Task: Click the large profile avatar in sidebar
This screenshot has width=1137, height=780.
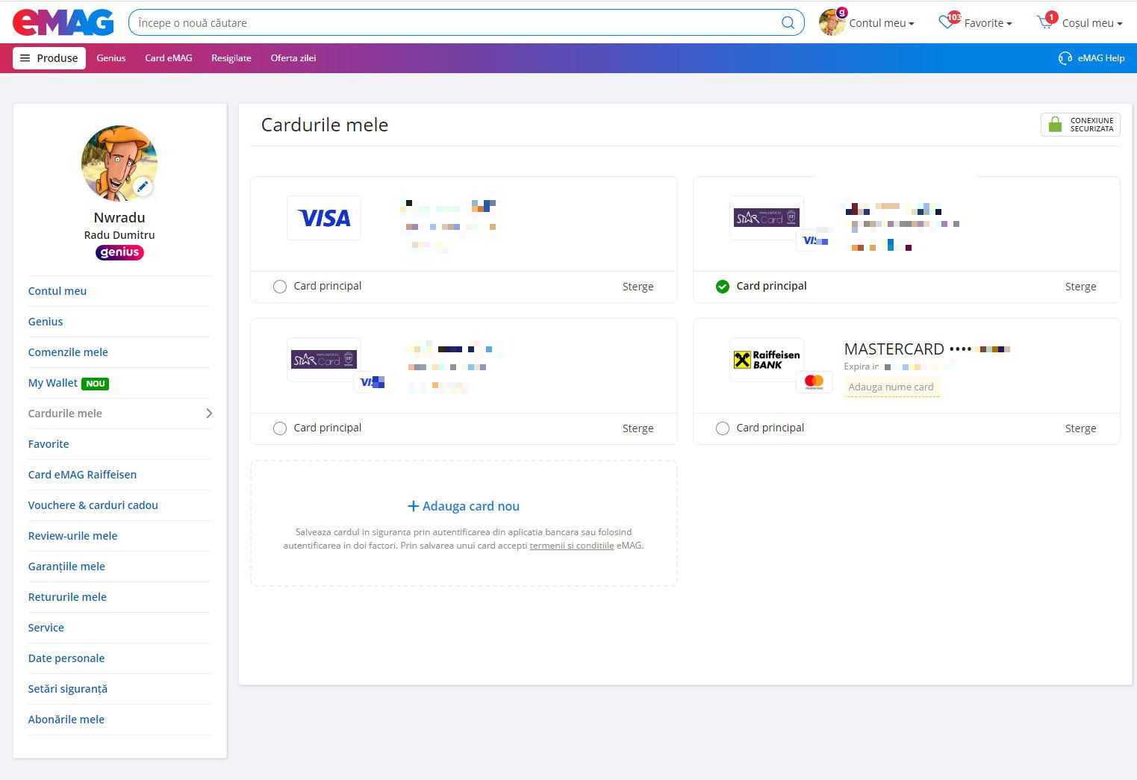Action: point(119,163)
